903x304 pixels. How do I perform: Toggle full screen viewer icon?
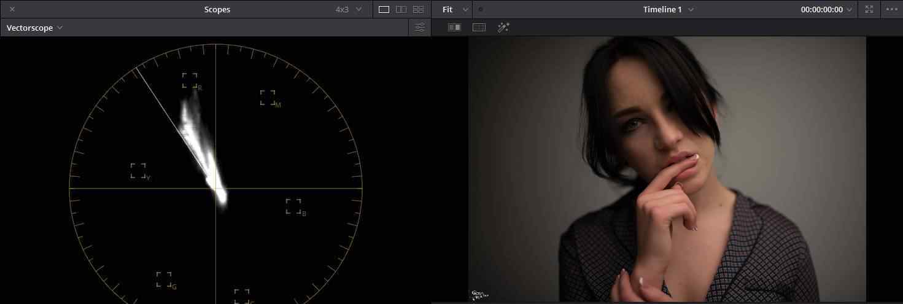[869, 9]
